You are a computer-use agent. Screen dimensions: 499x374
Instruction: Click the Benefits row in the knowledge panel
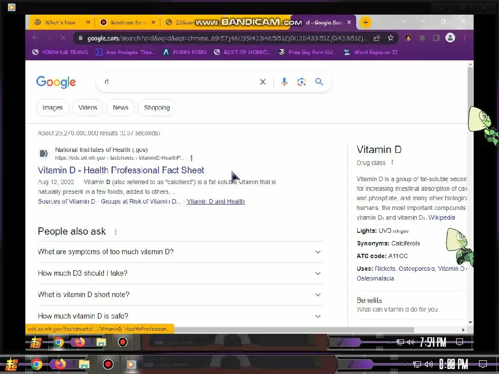[412, 305]
